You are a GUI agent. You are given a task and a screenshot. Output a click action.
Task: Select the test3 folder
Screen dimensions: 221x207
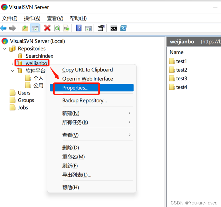(182, 78)
